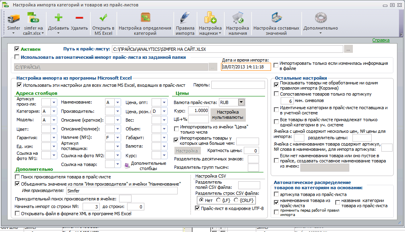This screenshot has width=405, height=232.
Task: Open Настройка составных значений icon
Action: pyautogui.click(x=276, y=18)
